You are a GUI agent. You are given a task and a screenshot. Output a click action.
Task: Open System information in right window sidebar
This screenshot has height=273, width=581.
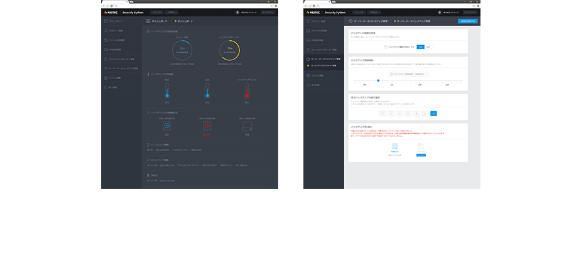(x=324, y=75)
